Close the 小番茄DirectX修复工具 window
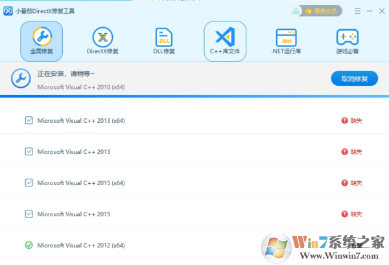 [382, 11]
